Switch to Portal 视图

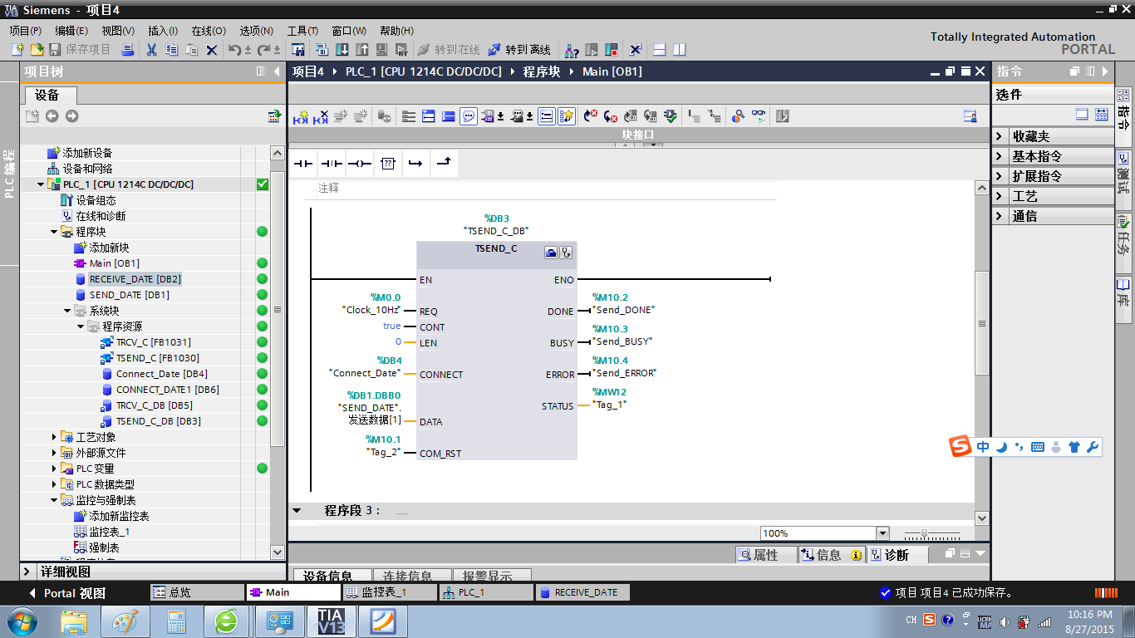click(x=67, y=593)
